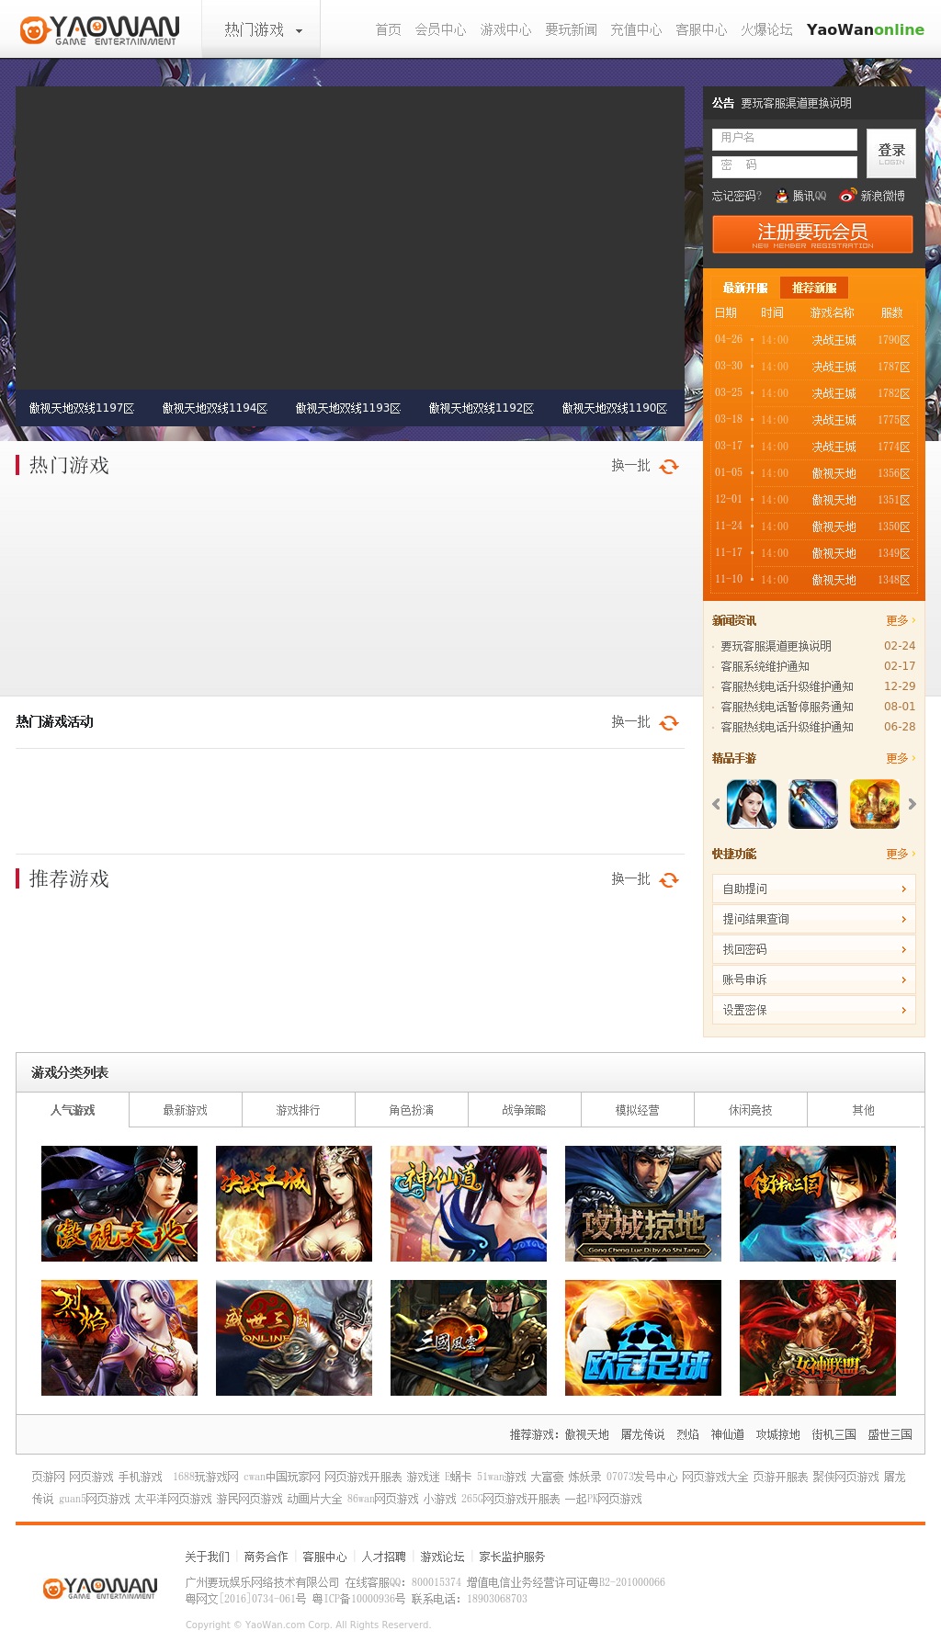
Task: Open 烈焰 game thumbnail
Action: pyautogui.click(x=119, y=1338)
